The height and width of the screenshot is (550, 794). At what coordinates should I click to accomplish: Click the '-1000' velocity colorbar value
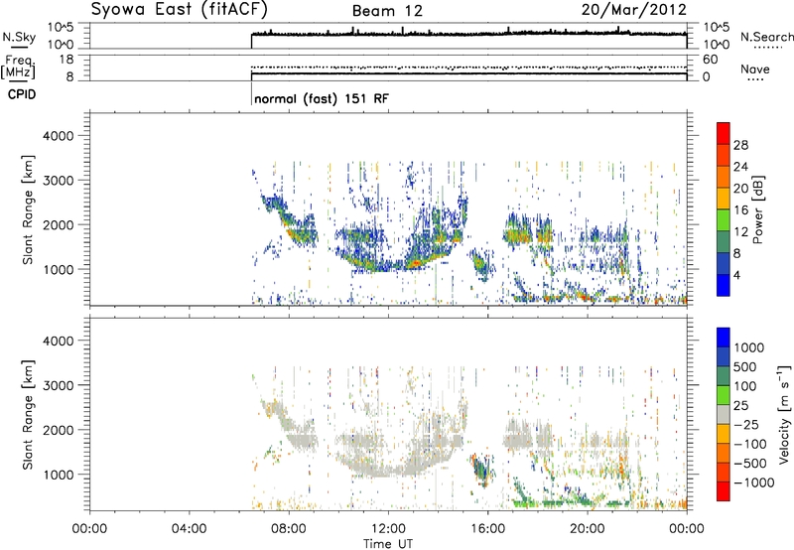click(754, 482)
